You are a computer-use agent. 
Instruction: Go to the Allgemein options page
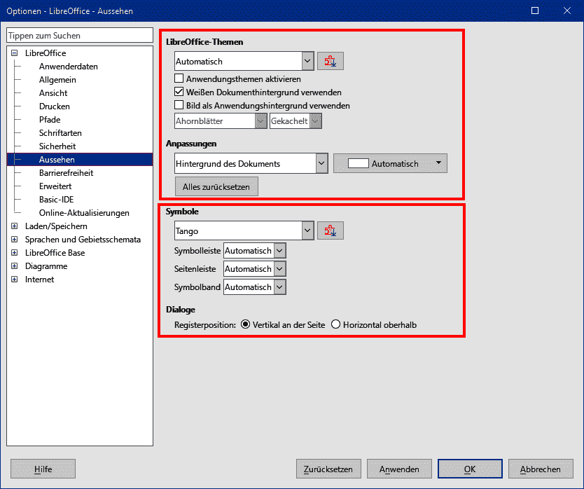pos(57,80)
